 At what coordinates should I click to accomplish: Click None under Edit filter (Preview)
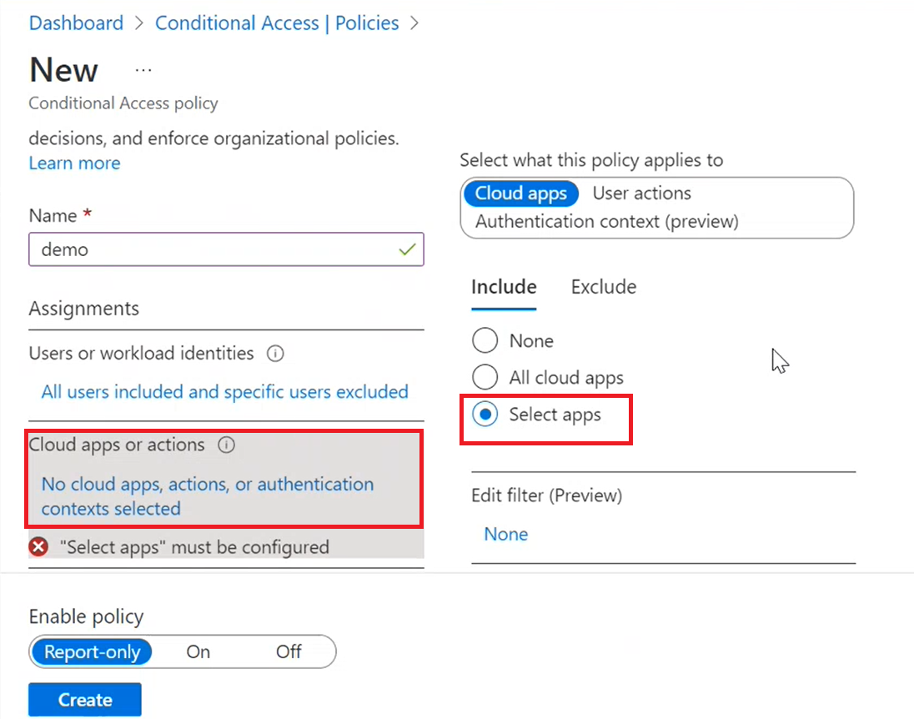click(x=505, y=534)
